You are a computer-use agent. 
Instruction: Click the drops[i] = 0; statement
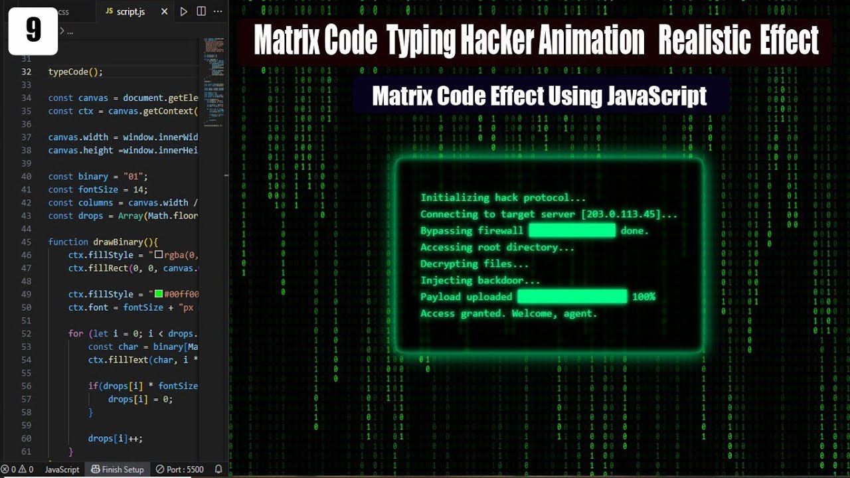pyautogui.click(x=140, y=399)
